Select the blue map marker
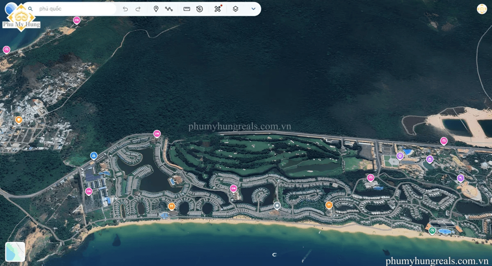 (x=94, y=156)
